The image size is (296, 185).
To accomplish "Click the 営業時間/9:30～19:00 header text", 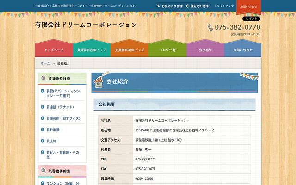I will pyautogui.click(x=246, y=34).
